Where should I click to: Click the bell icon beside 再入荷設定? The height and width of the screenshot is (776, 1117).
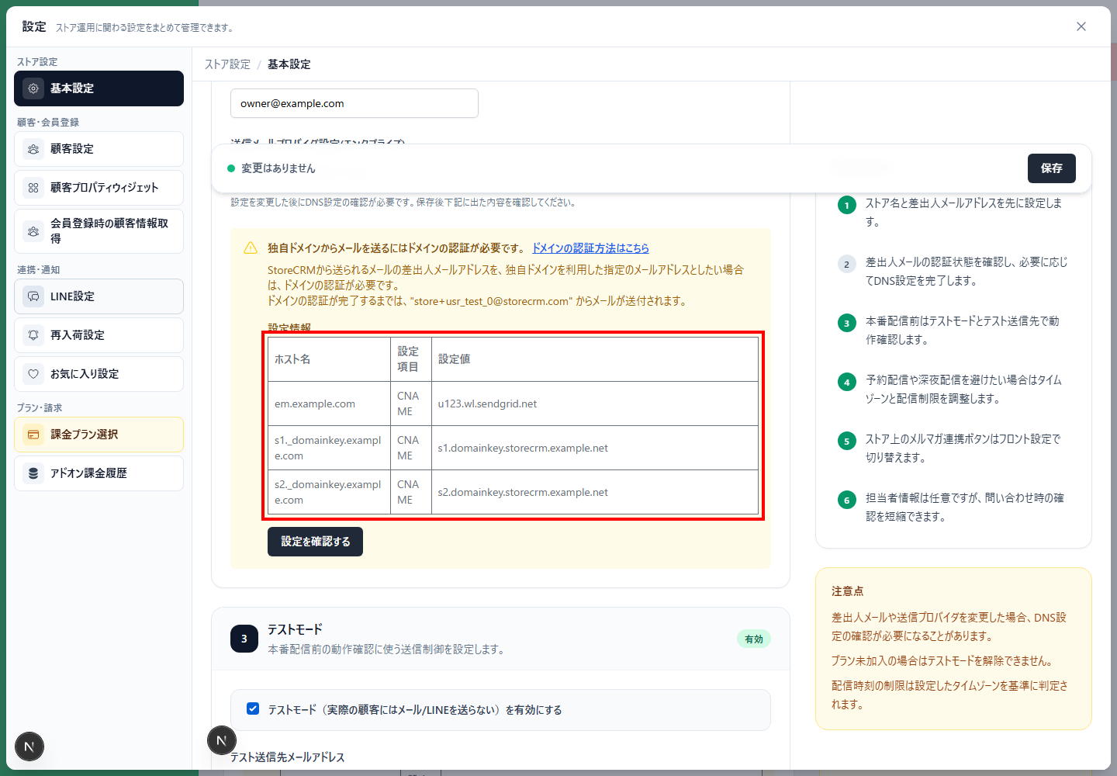pos(33,335)
